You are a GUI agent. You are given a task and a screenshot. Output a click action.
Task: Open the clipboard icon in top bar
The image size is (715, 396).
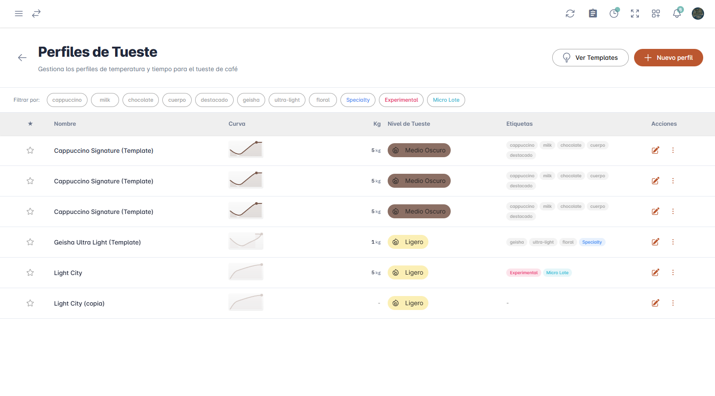pos(592,14)
